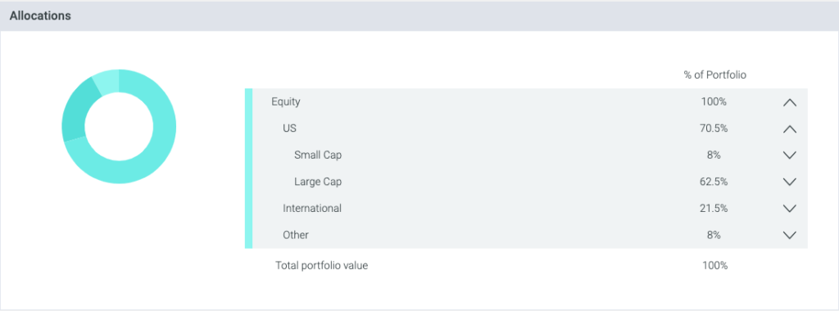
Task: Select the Large Cap row label
Action: pyautogui.click(x=318, y=182)
